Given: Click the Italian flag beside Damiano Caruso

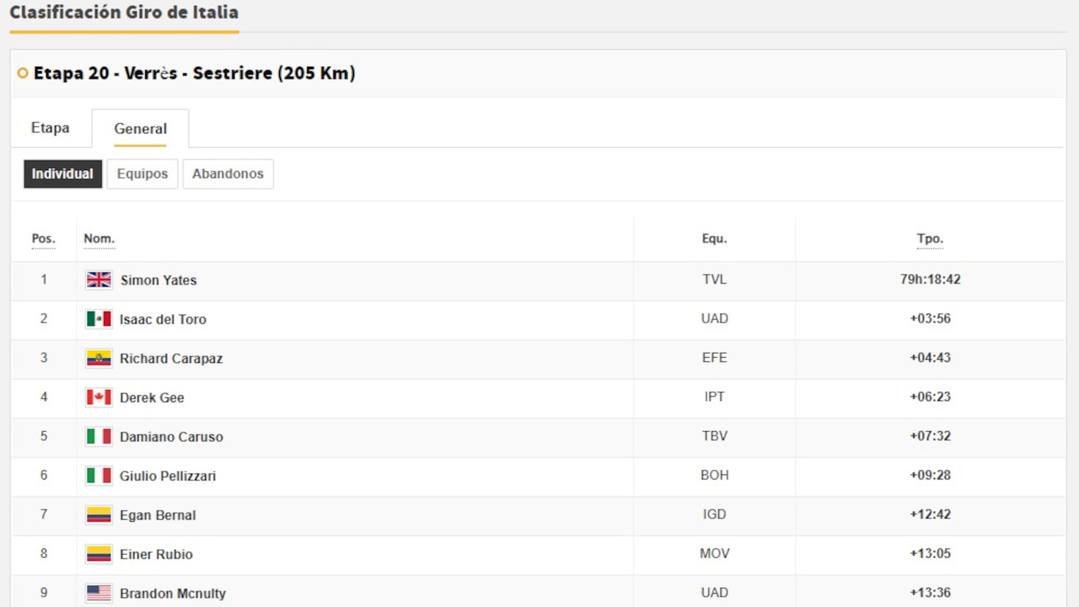Looking at the screenshot, I should (x=98, y=437).
